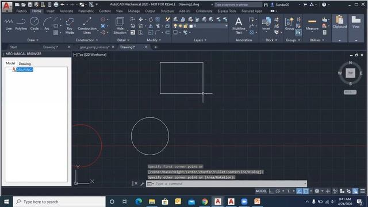This screenshot has width=368, height=207.
Task: Toggle polar tracking in status bar
Action: click(278, 191)
